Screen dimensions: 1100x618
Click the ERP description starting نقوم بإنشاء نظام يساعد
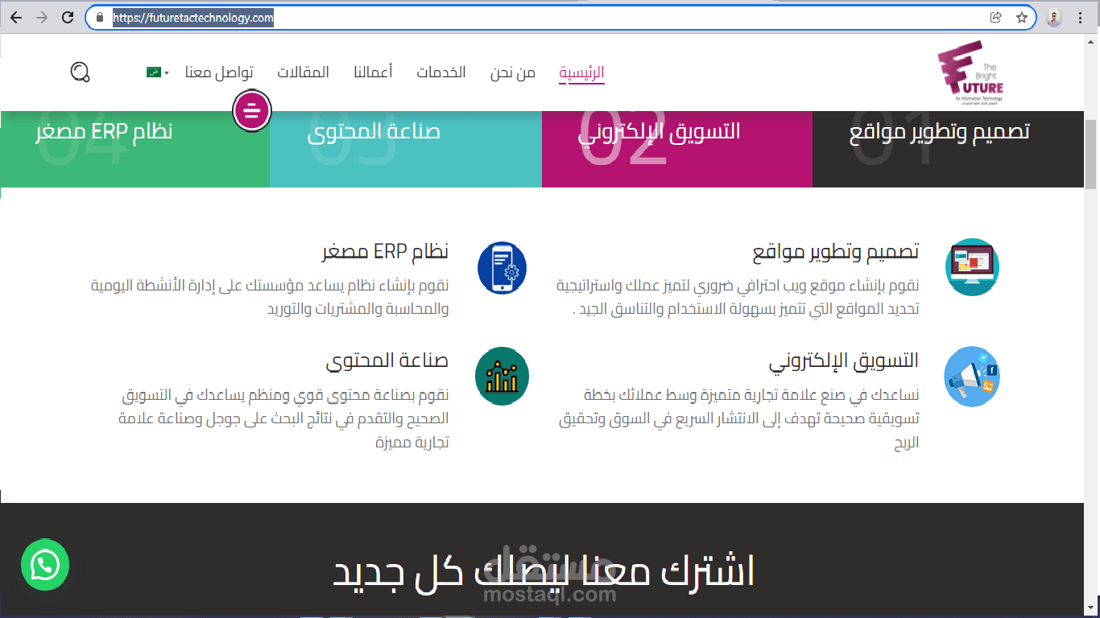[270, 297]
